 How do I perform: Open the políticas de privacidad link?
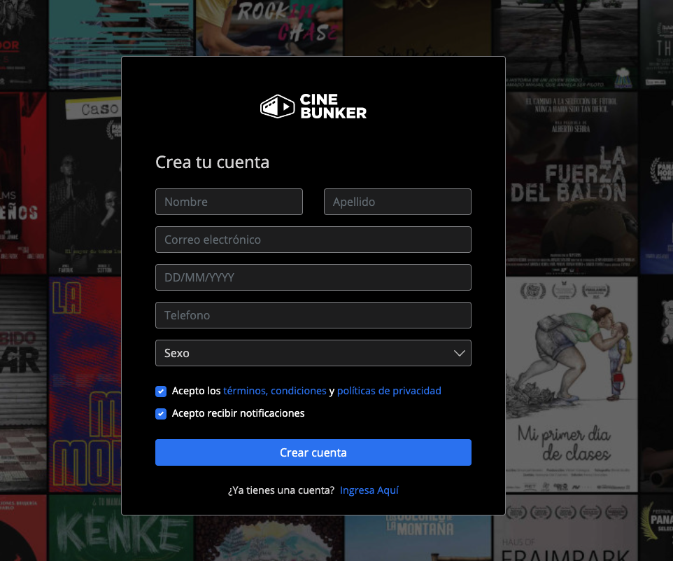pyautogui.click(x=389, y=391)
